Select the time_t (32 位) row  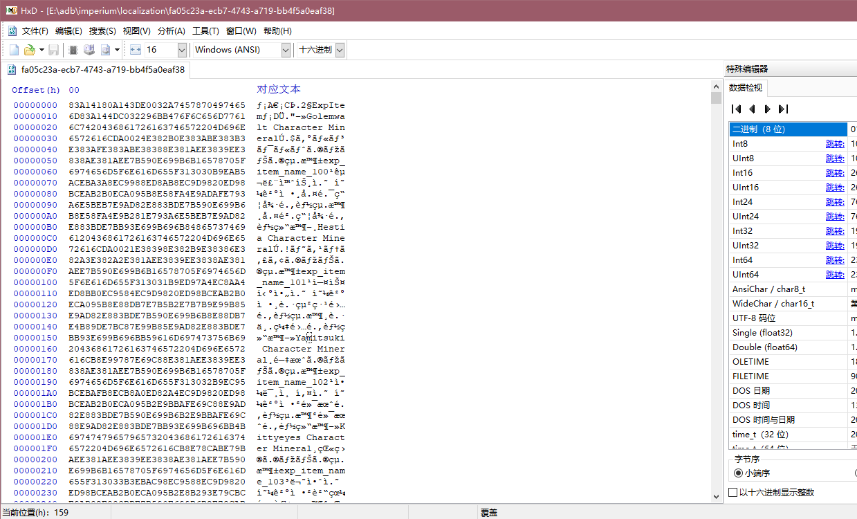click(793, 435)
